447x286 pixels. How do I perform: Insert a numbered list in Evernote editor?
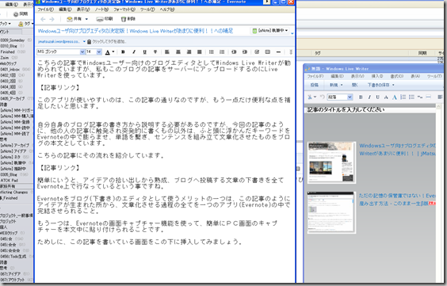tap(222, 51)
